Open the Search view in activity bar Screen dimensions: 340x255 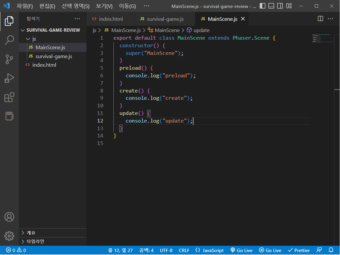tap(9, 40)
